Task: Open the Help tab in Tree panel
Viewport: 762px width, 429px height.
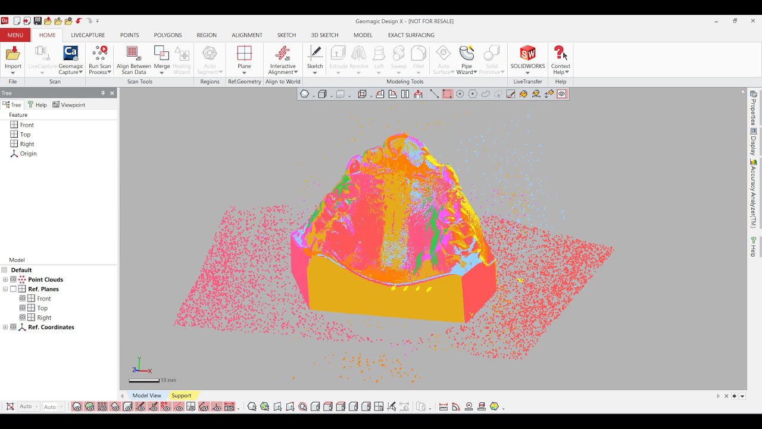Action: [x=37, y=105]
